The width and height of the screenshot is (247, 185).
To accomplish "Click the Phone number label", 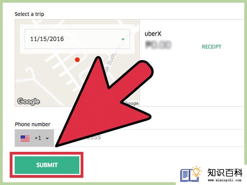I will pyautogui.click(x=33, y=124).
